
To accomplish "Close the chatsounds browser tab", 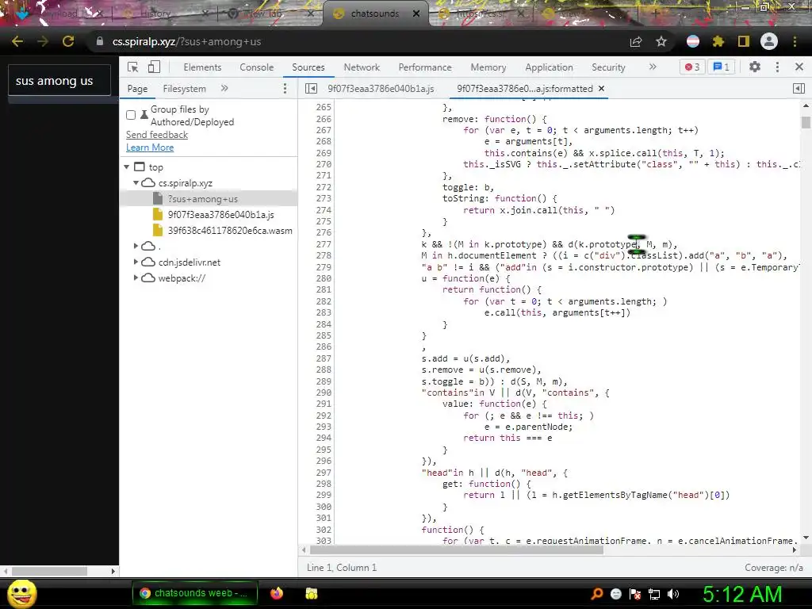I will [416, 13].
